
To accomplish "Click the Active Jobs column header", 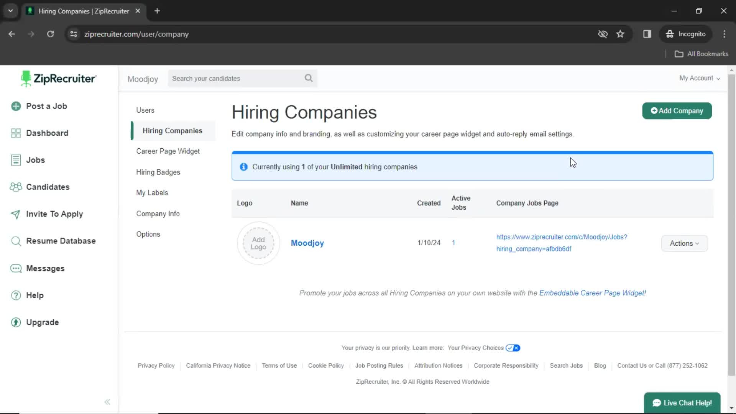I will pyautogui.click(x=460, y=203).
